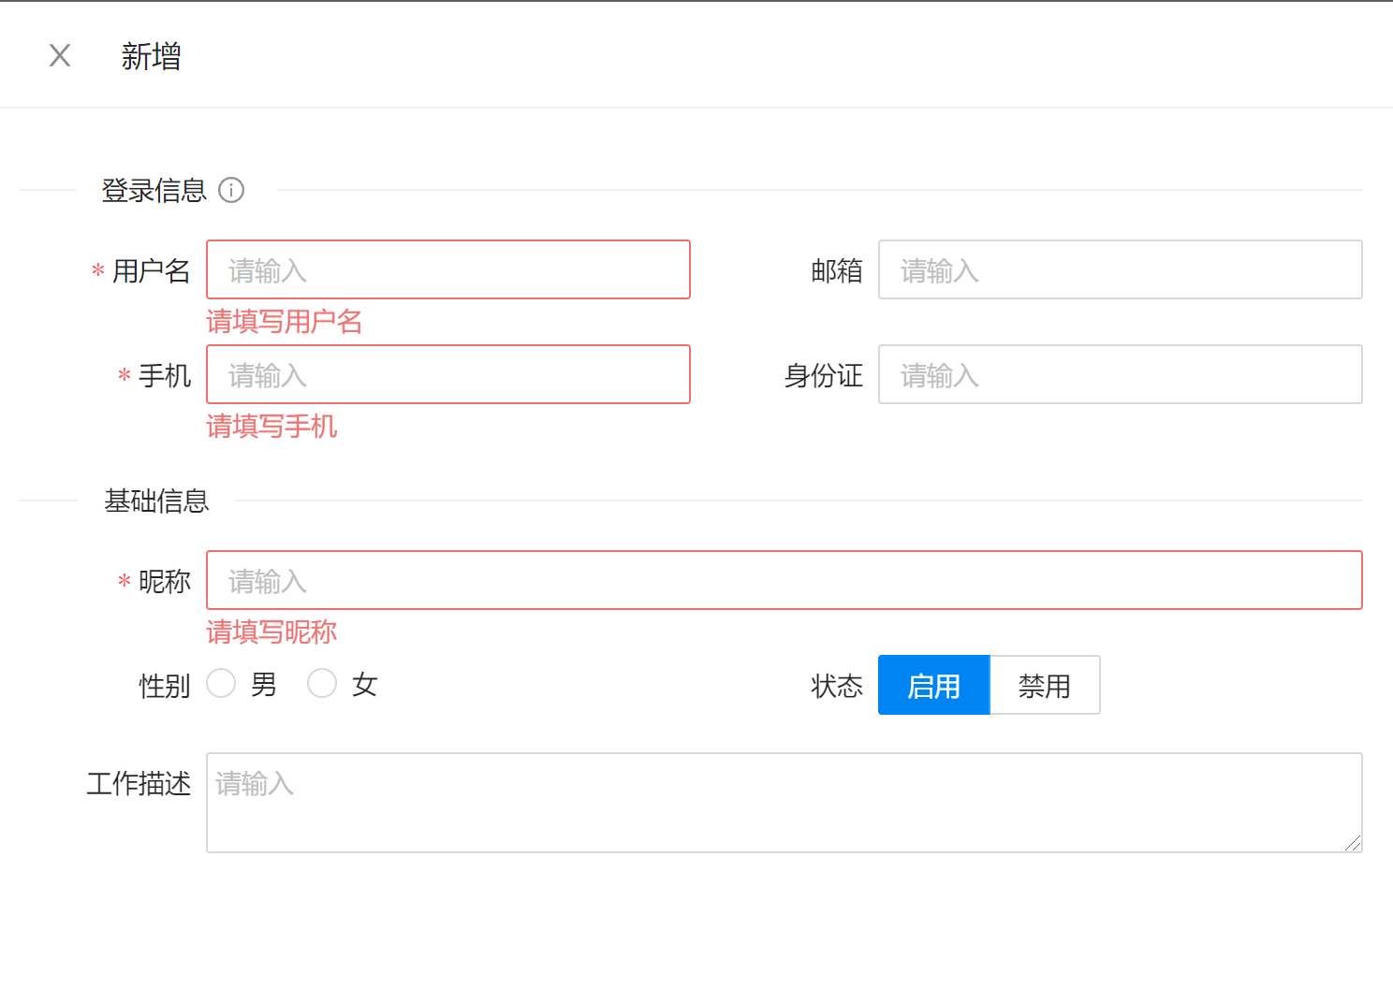The image size is (1393, 987).
Task: Click the 身份证 input field
Action: pos(1120,375)
